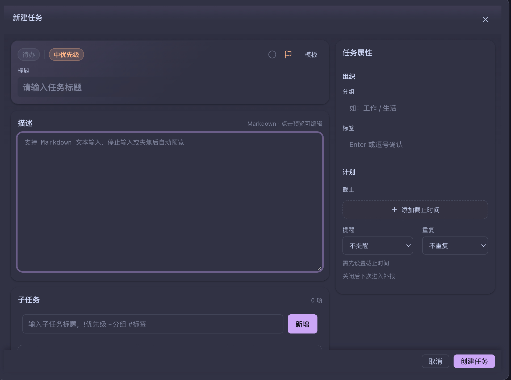This screenshot has width=511, height=380.
Task: Click the 取消 button
Action: [x=435, y=361]
